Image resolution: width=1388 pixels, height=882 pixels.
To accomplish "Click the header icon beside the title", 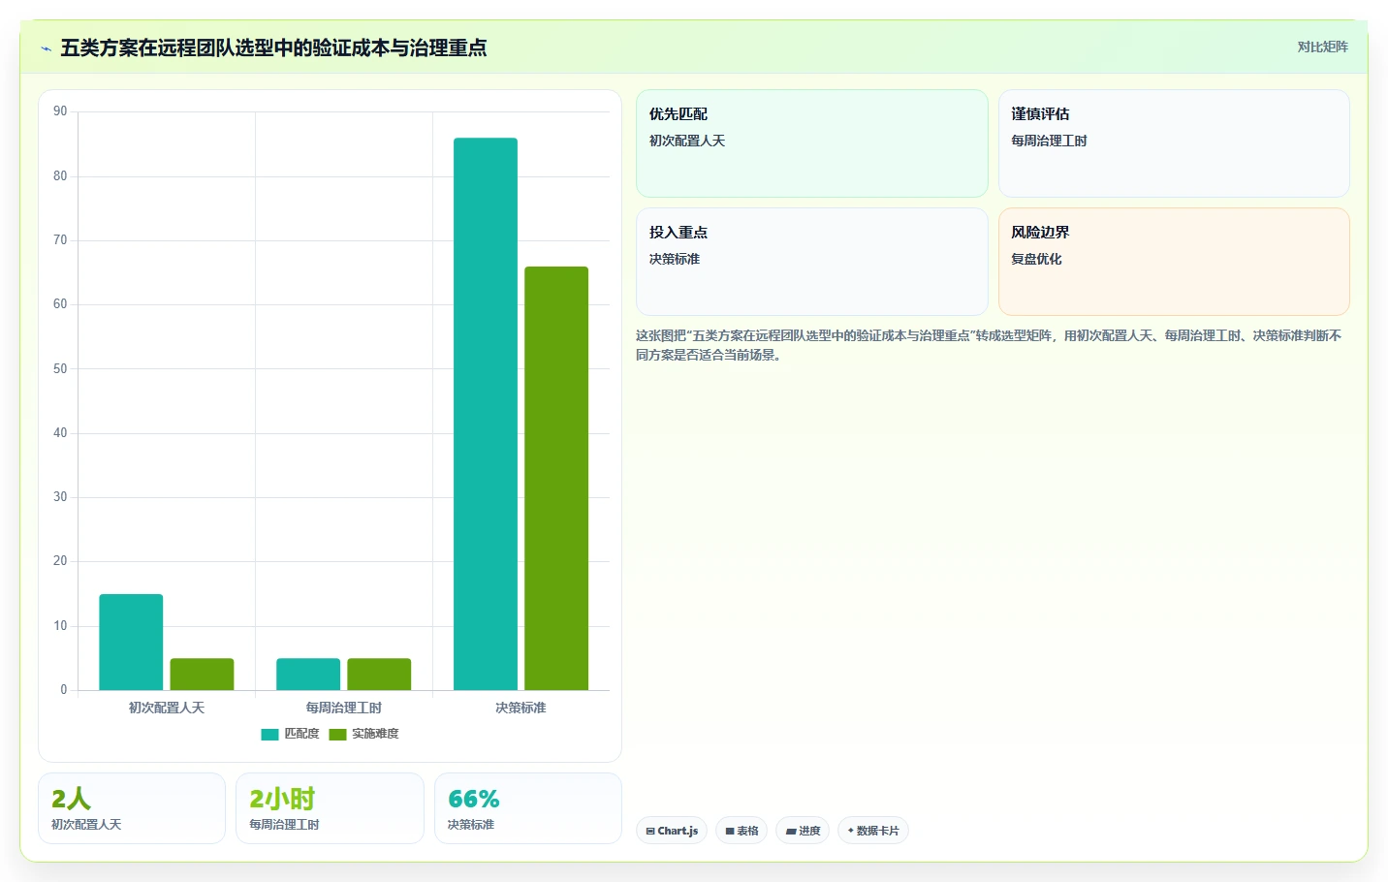I will coord(46,48).
